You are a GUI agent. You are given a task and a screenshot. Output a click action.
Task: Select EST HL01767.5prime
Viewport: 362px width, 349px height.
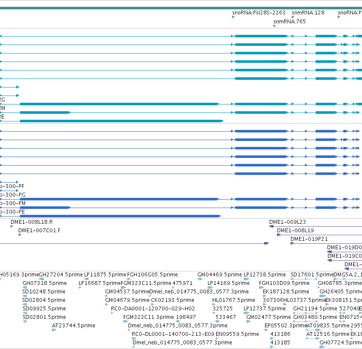point(234,301)
